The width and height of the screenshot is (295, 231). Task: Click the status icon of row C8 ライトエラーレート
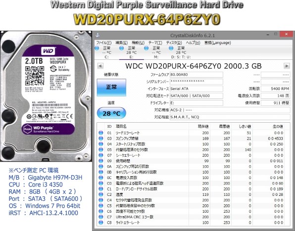[x=101, y=223]
